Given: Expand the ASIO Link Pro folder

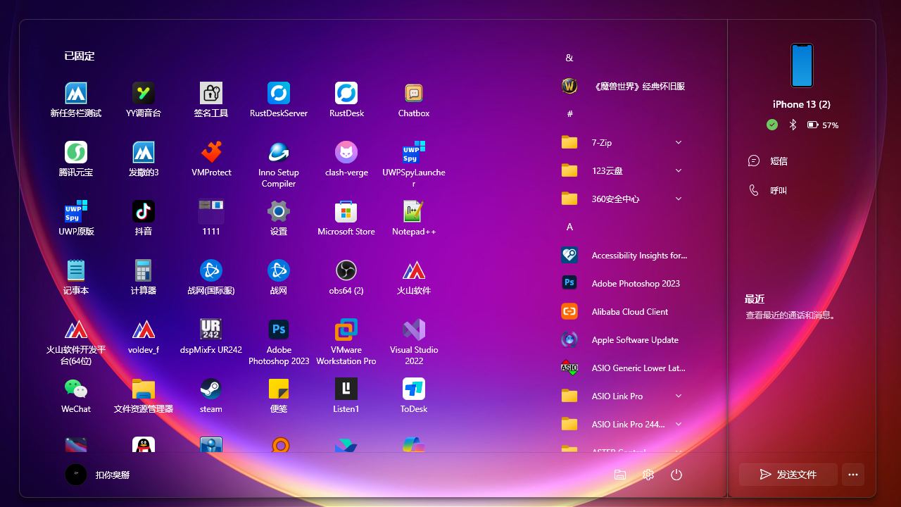Looking at the screenshot, I should point(678,396).
